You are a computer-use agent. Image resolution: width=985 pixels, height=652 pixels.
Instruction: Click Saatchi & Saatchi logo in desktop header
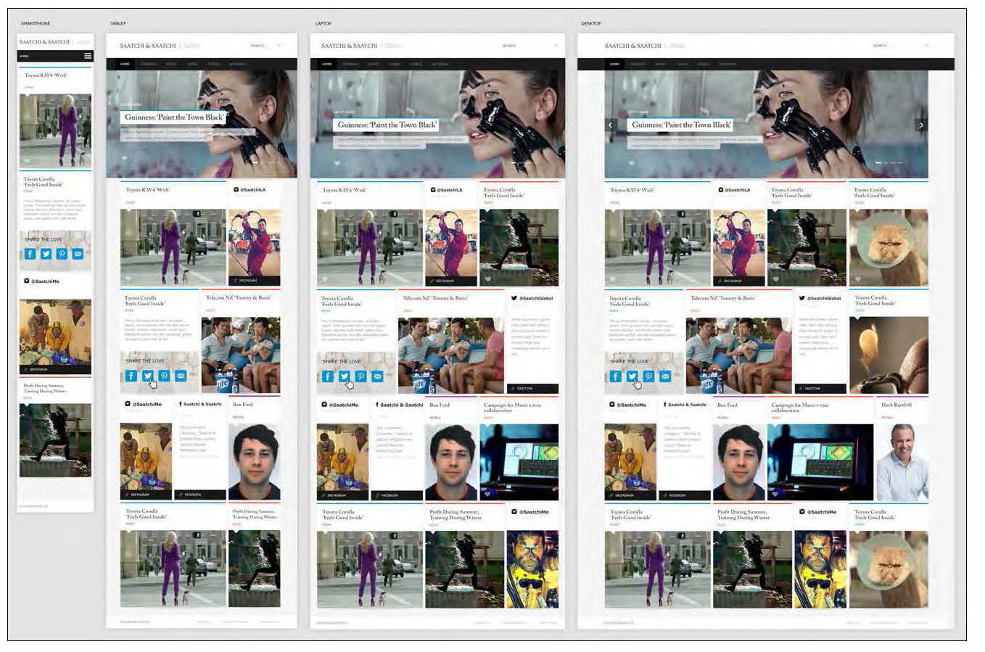tap(633, 46)
